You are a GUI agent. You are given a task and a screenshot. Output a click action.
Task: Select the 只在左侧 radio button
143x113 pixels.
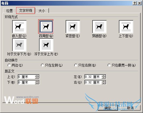(42, 65)
